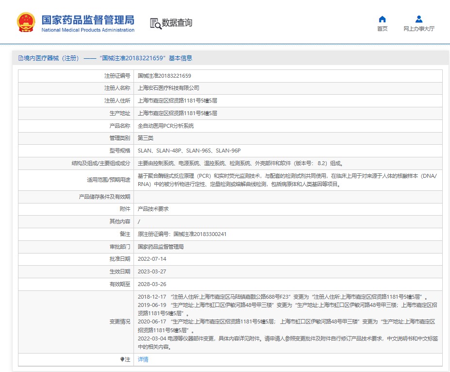
Task: Select the value 国械注准20183221659 in 注册证编号 row
Action: pos(165,76)
